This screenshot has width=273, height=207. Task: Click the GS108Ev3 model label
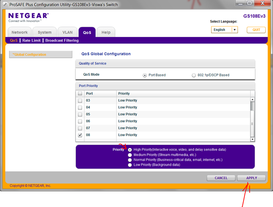point(254,16)
